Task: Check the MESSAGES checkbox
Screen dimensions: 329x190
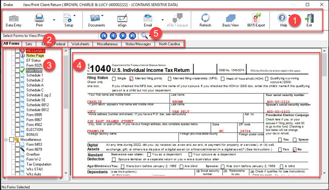Action: point(17,51)
